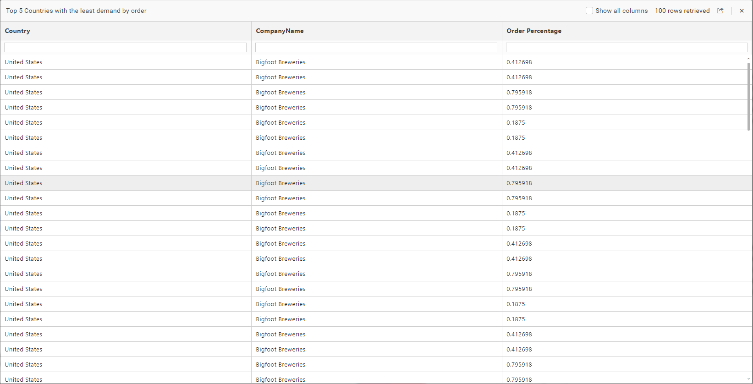Close the data results panel

tap(742, 11)
